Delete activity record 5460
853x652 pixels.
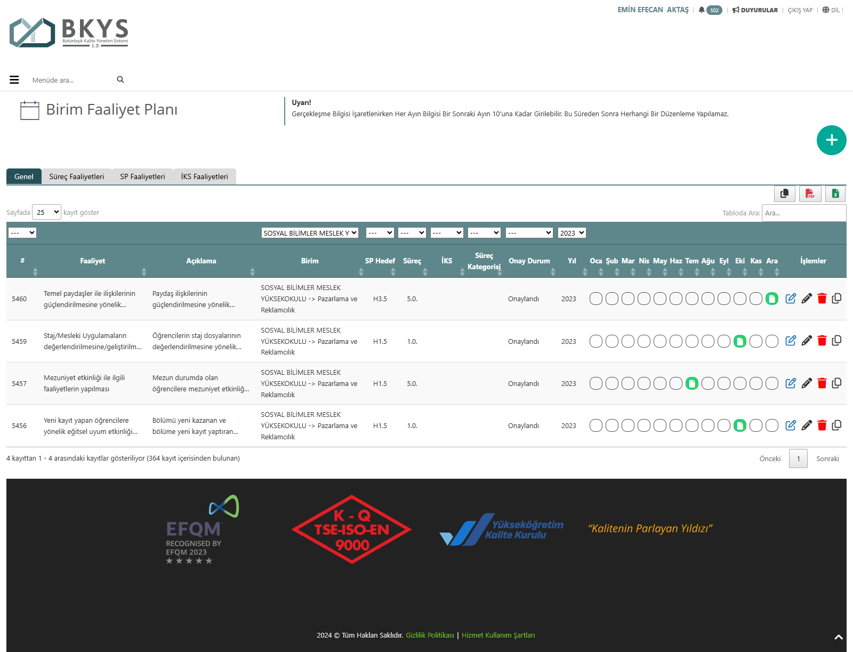click(822, 299)
